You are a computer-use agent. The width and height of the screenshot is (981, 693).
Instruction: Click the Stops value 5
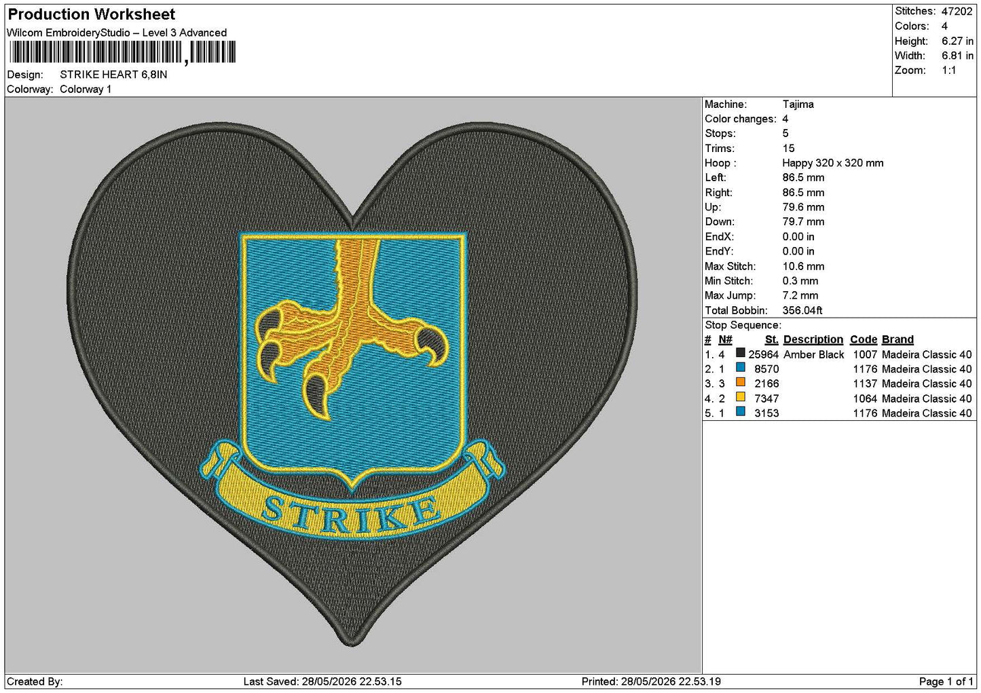785,134
